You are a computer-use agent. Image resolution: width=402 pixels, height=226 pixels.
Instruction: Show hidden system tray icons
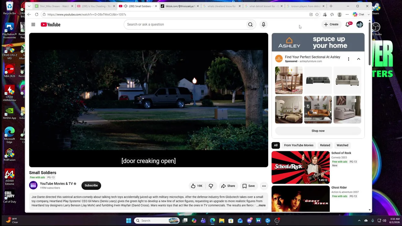point(359,221)
